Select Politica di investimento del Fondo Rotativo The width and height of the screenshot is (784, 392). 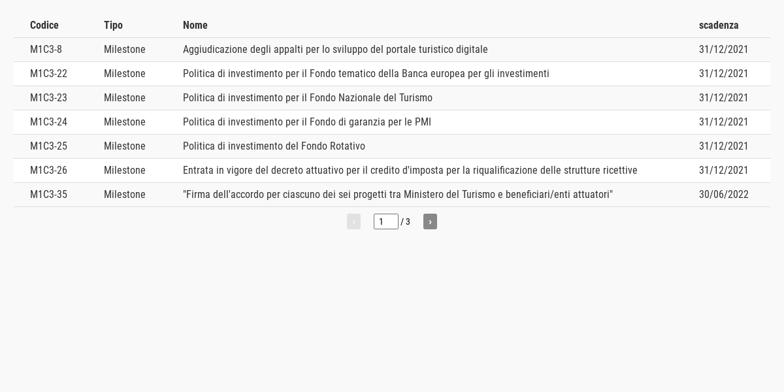click(x=274, y=146)
